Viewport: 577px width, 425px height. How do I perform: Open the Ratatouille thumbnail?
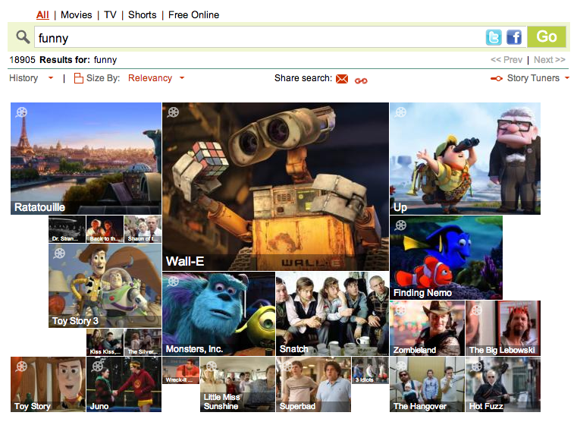point(86,159)
